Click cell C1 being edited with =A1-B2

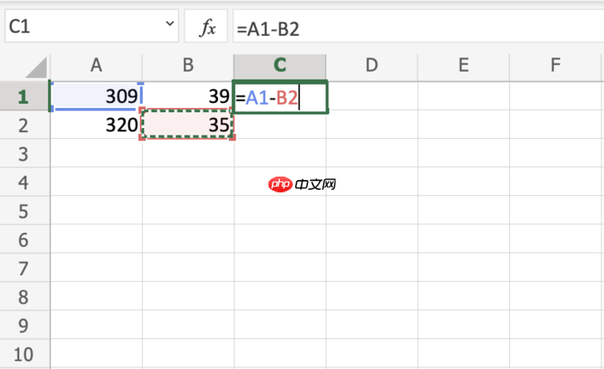[x=280, y=97]
